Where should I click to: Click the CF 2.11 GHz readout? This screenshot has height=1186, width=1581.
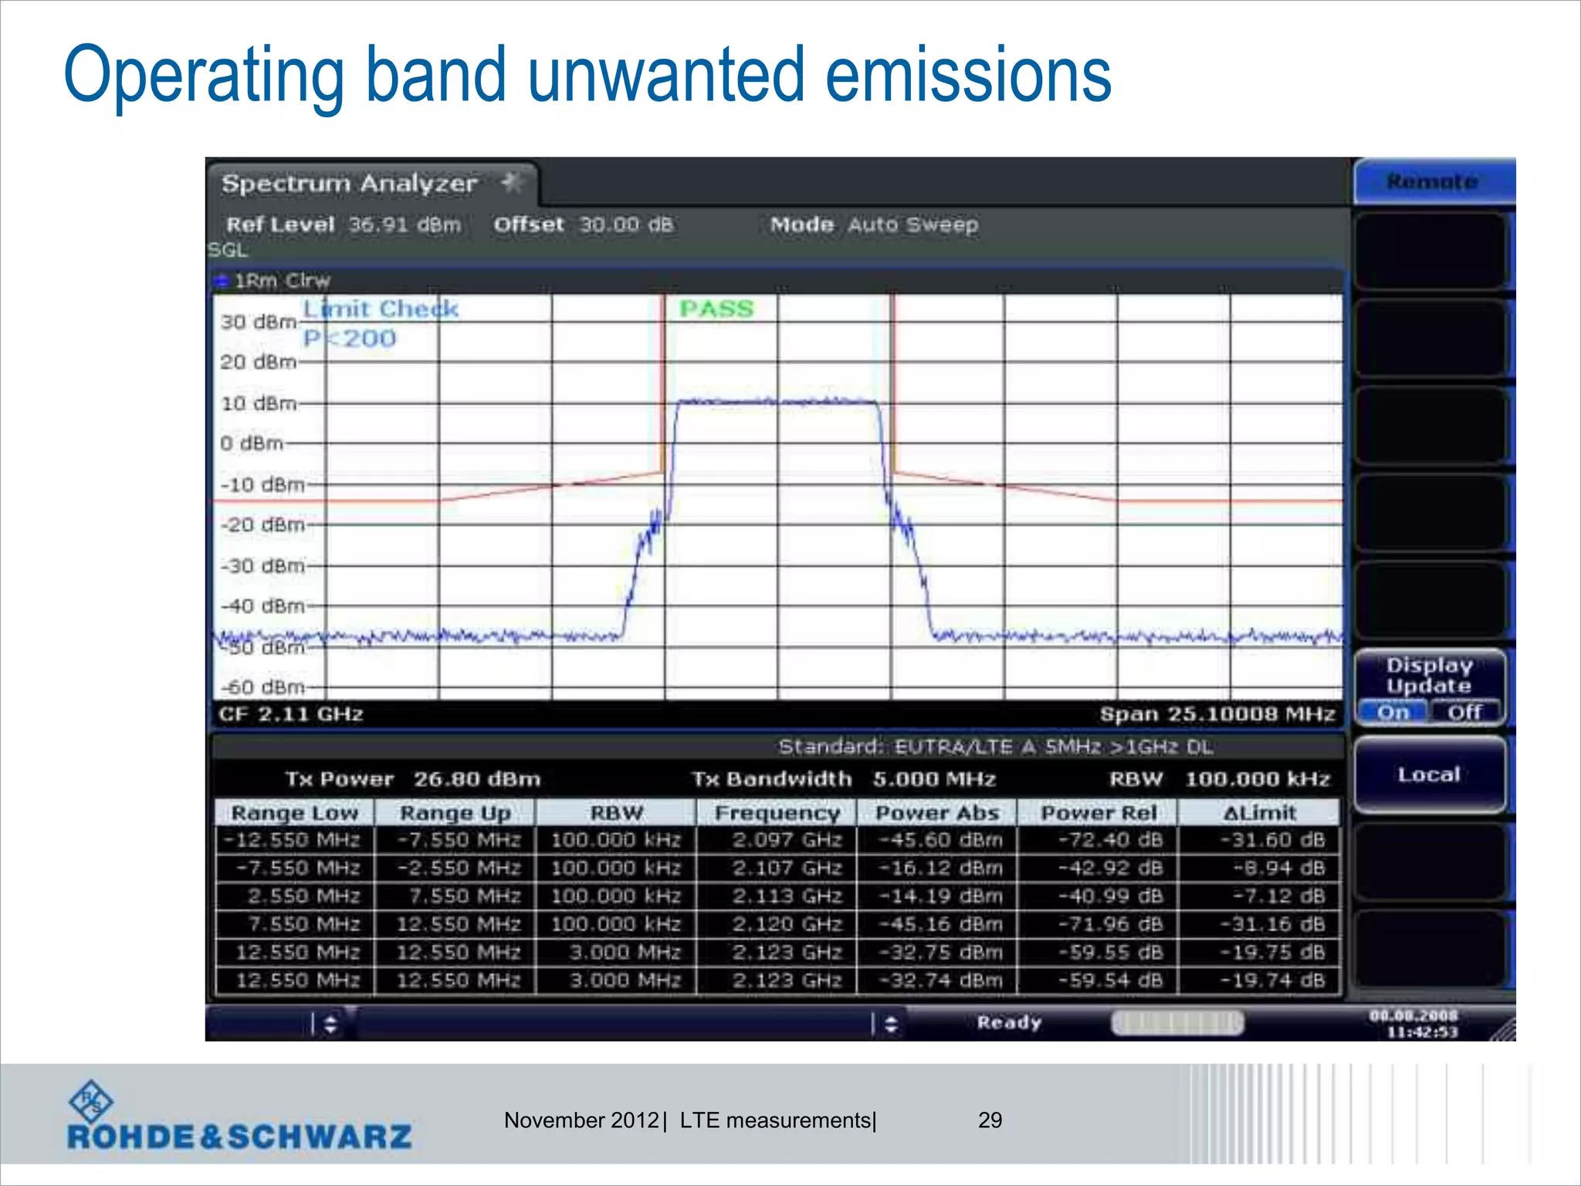(290, 714)
